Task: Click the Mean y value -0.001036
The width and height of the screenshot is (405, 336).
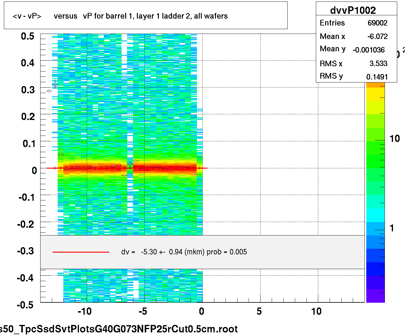Action: [x=369, y=50]
